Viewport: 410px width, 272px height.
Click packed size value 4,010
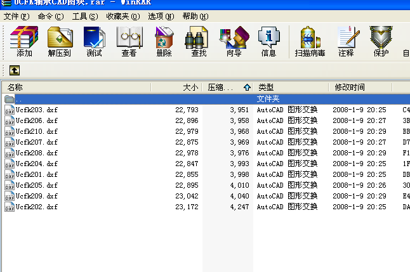click(x=239, y=186)
